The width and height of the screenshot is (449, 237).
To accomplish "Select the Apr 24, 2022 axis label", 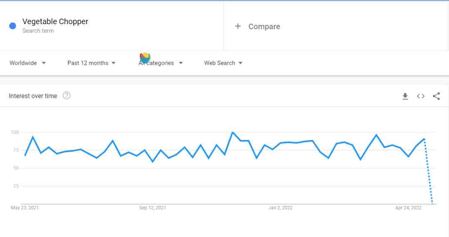I will coord(408,208).
